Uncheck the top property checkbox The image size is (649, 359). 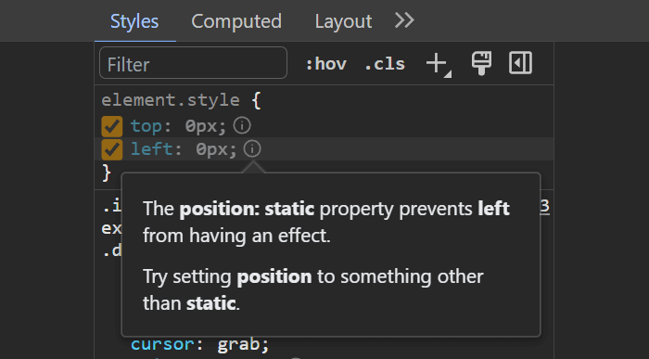pyautogui.click(x=112, y=126)
